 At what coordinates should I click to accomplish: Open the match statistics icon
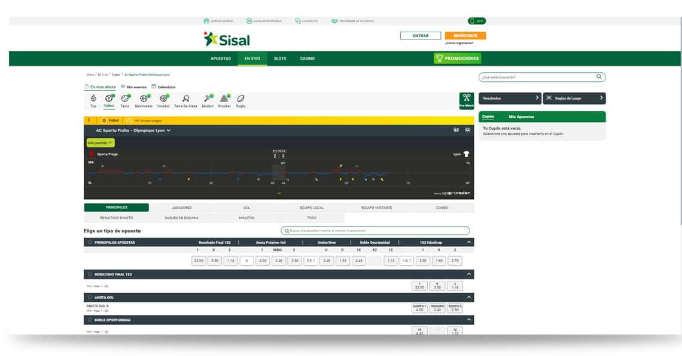tap(456, 130)
